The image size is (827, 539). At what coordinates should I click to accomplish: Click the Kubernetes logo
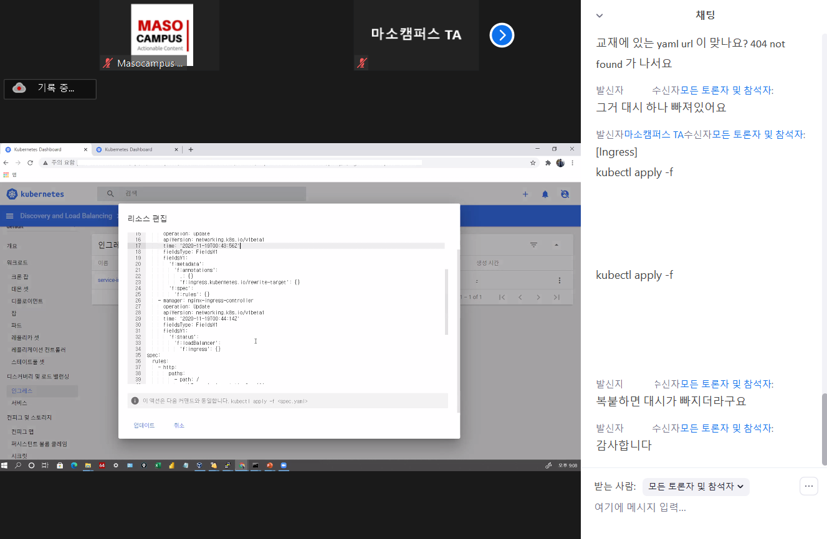coord(36,194)
